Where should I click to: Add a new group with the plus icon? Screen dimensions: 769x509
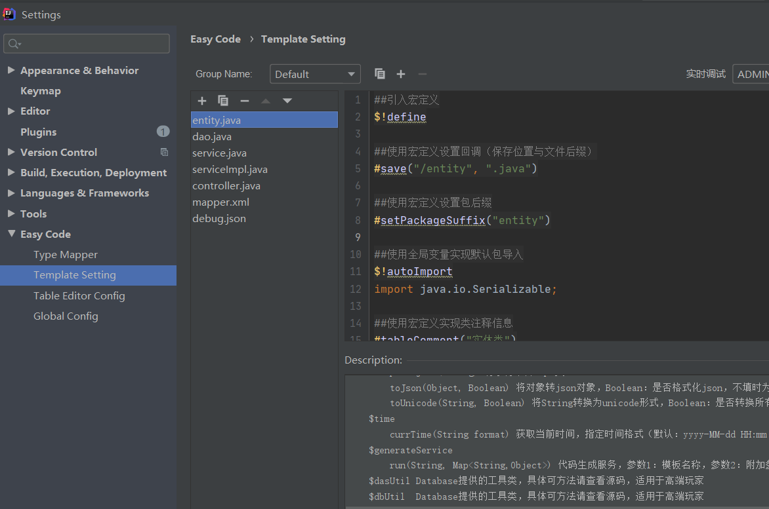pyautogui.click(x=401, y=74)
